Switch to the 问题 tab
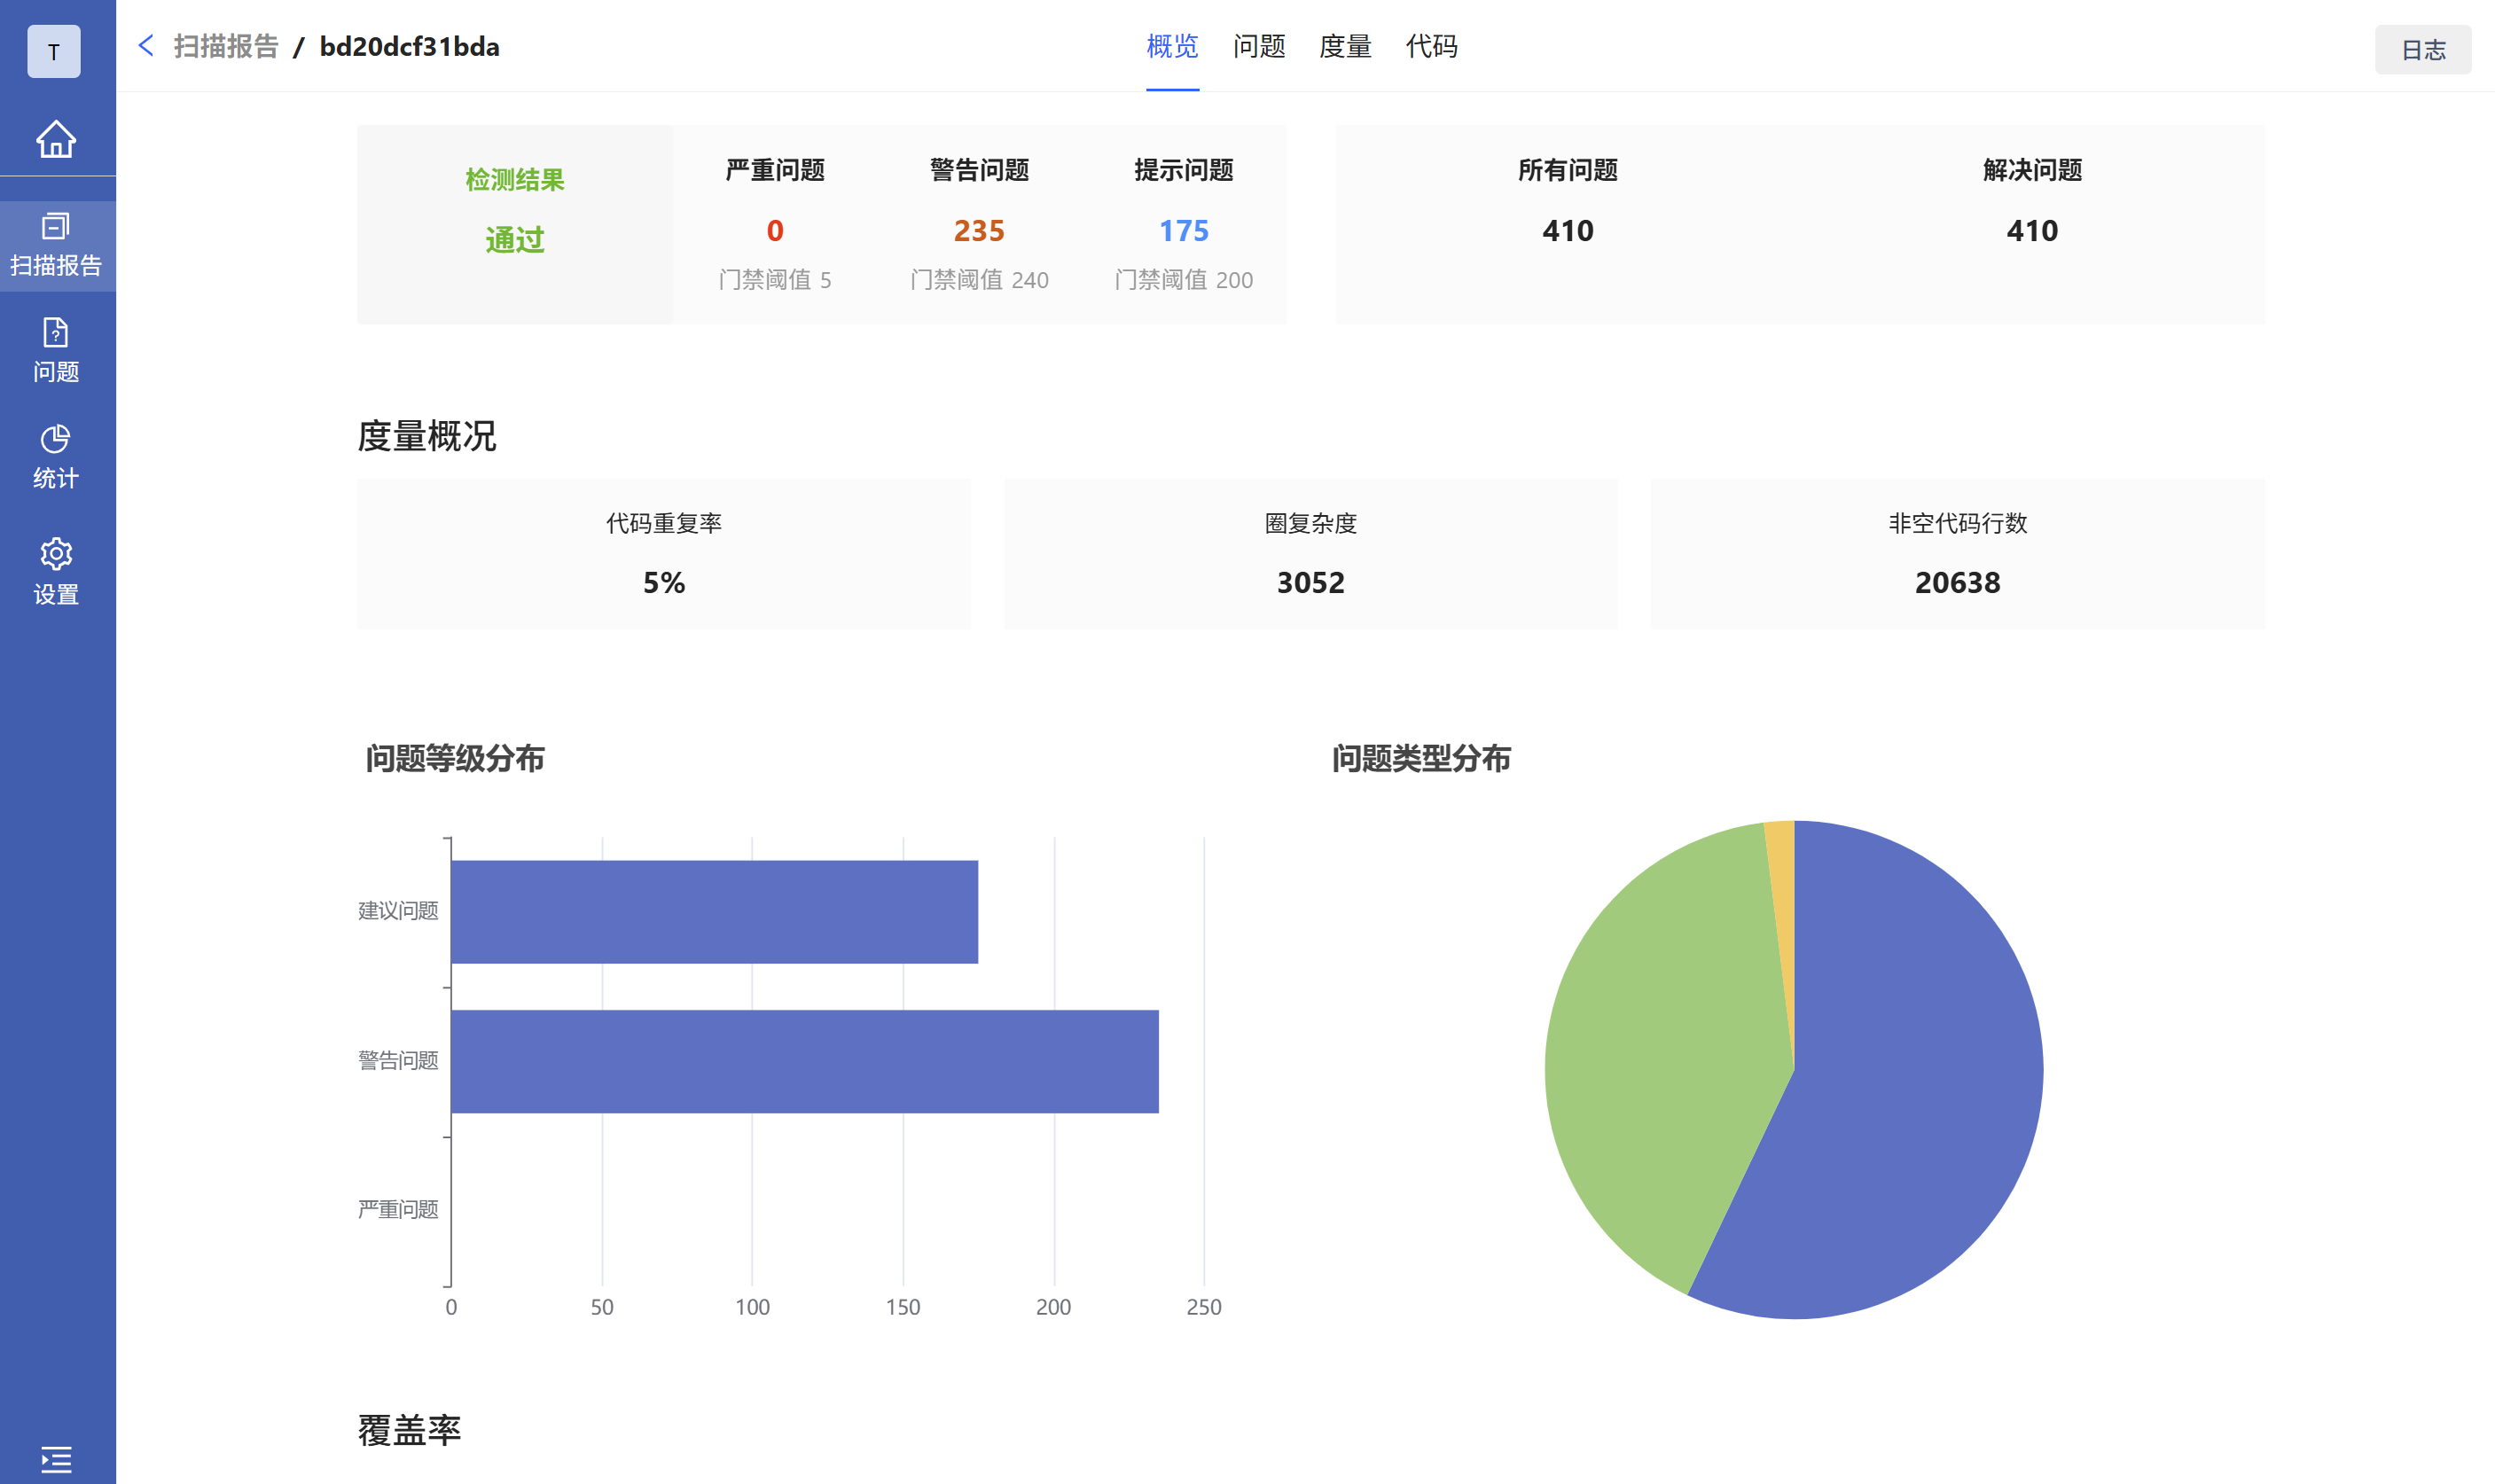This screenshot has width=2495, height=1484. (x=1258, y=46)
